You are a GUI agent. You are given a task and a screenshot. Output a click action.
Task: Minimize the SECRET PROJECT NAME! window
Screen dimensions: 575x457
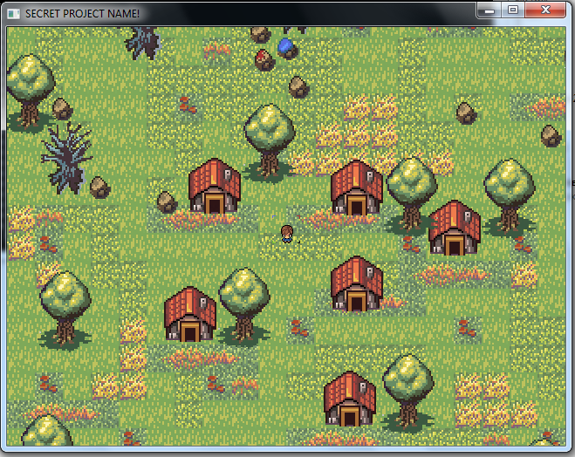pos(489,10)
